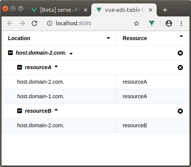Toggle the sort arrow beside the resourceA group

click(56, 66)
